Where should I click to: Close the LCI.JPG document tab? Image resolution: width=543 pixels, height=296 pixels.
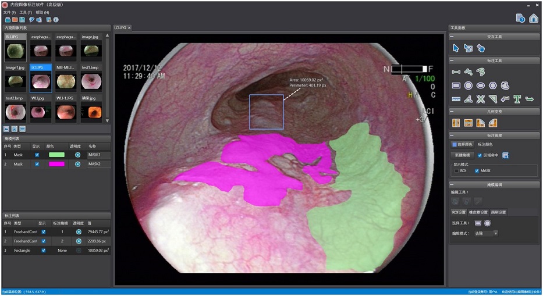129,28
